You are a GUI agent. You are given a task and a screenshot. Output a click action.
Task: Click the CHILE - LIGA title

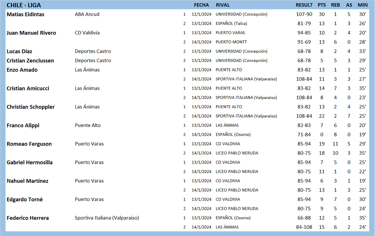24,5
